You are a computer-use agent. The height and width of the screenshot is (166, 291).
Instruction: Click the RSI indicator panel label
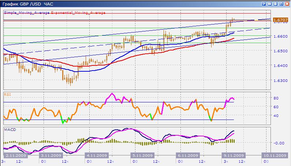coord(7,94)
